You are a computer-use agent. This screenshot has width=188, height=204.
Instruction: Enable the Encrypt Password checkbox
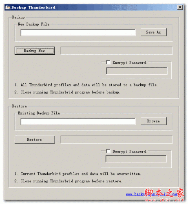(108, 62)
